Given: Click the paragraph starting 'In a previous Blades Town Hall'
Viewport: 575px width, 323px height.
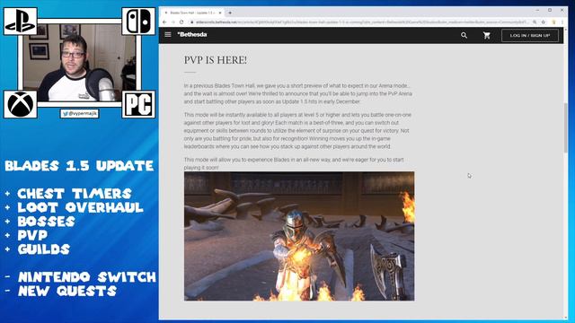Looking at the screenshot, I should pyautogui.click(x=297, y=93).
